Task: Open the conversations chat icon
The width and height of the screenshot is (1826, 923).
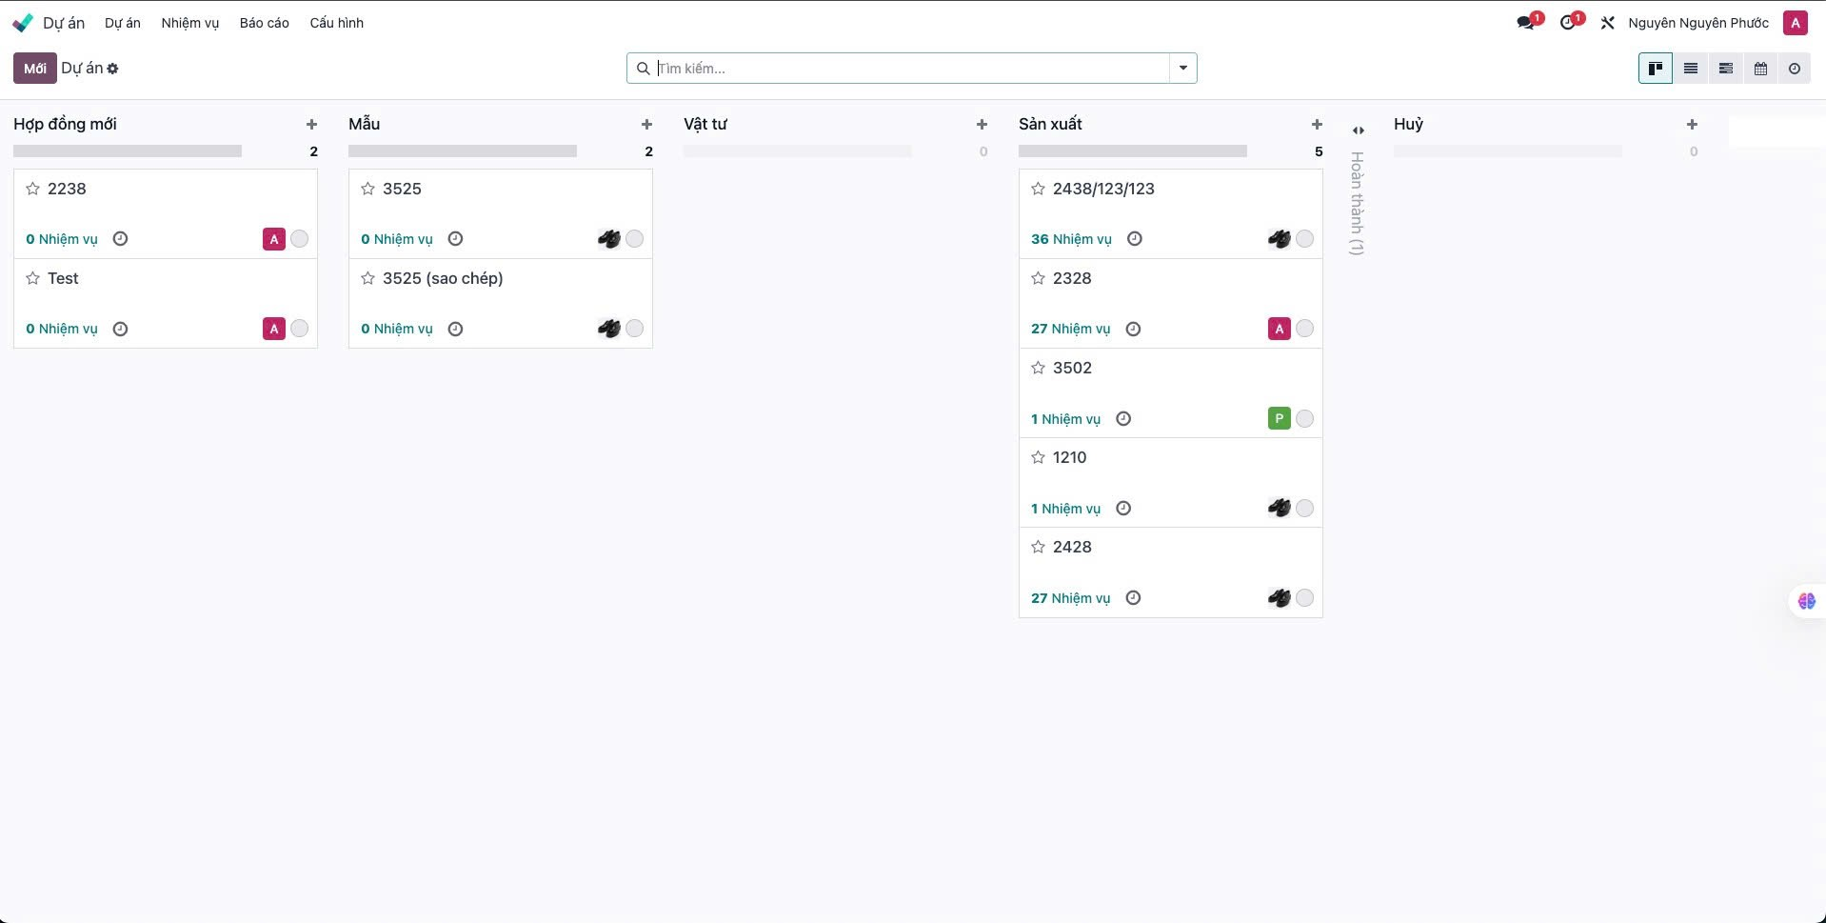Action: (x=1526, y=23)
